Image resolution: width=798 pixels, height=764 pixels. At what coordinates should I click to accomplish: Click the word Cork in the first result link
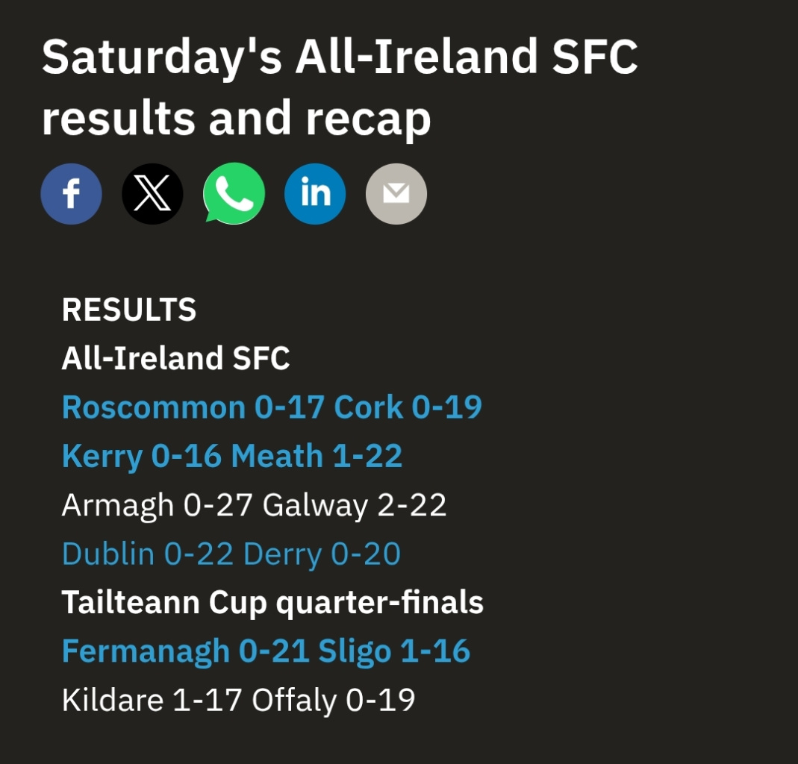coord(369,407)
